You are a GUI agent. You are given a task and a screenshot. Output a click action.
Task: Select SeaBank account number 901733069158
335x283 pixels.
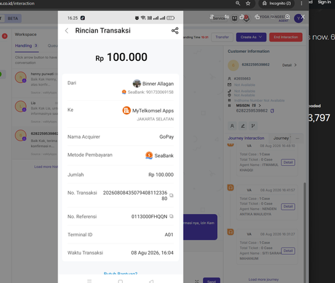pos(159,92)
